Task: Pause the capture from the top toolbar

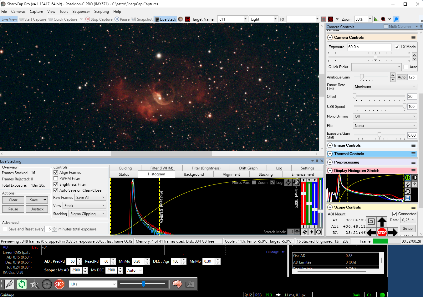Action: 122,19
